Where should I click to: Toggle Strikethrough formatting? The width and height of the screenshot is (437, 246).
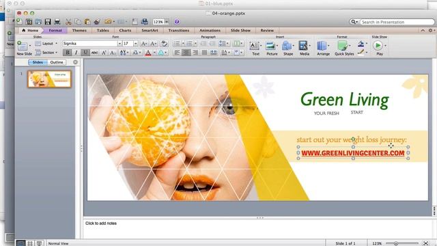94,53
